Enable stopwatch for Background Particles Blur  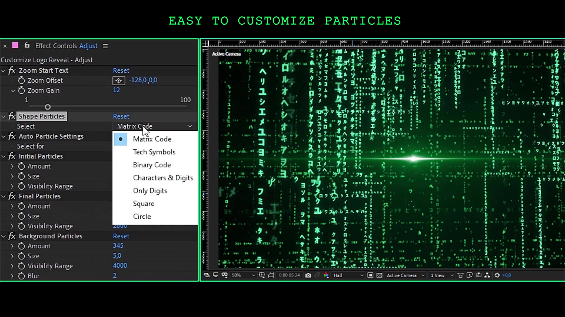point(21,276)
